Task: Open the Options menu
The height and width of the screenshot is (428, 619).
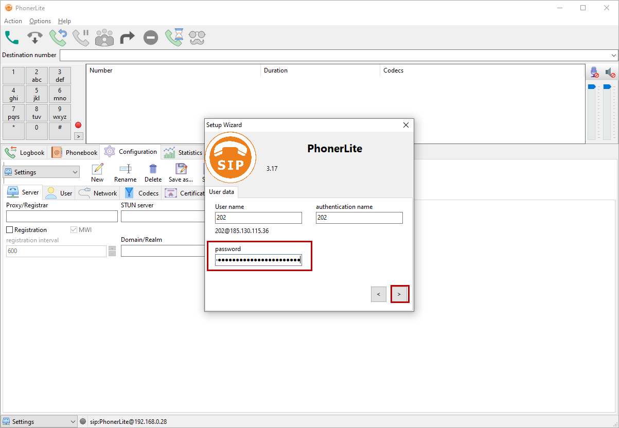Action: (x=40, y=21)
